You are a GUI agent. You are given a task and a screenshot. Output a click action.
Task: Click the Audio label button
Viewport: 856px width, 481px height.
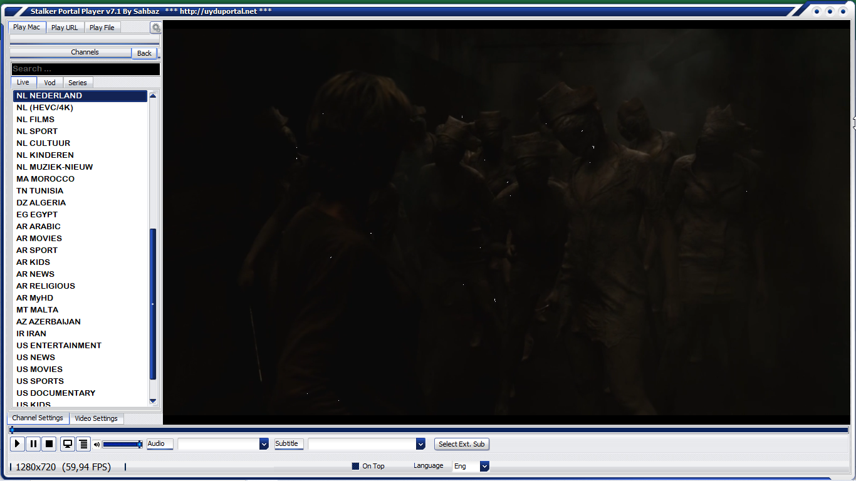pos(160,444)
